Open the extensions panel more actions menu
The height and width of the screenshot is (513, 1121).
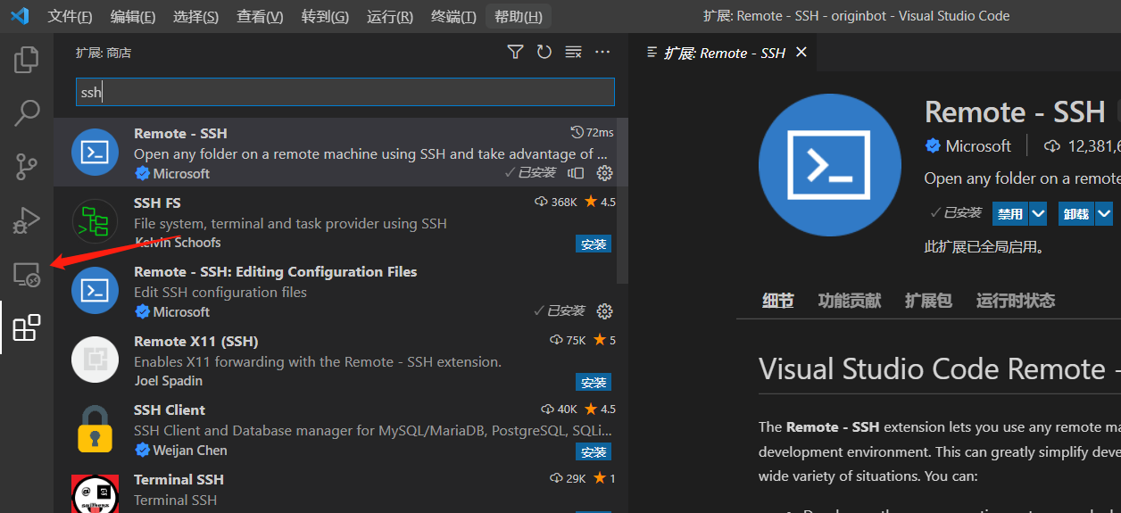[602, 53]
